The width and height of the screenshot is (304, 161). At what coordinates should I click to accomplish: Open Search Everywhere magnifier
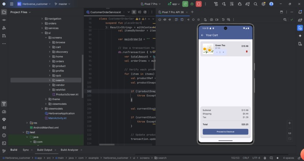pos(255,4)
